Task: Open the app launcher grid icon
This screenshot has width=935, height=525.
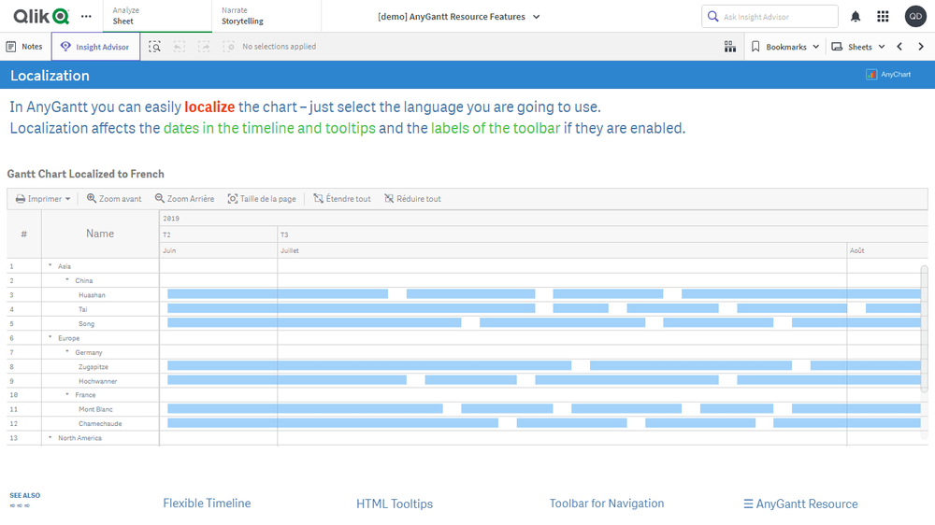Action: point(883,17)
